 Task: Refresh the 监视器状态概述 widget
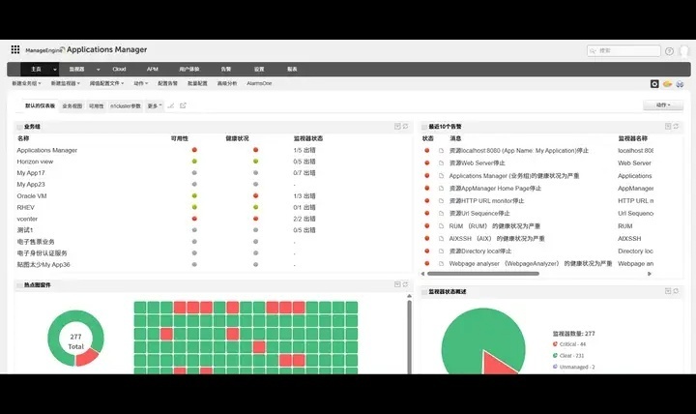676,291
